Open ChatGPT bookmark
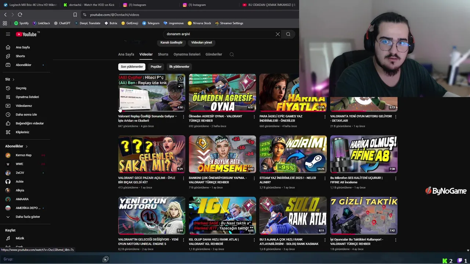470x264 pixels. pyautogui.click(x=62, y=23)
